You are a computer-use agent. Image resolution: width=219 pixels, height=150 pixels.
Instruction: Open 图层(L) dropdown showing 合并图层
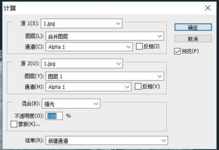point(105,36)
